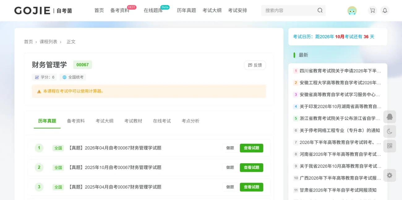Switch to the 在线考试 tab
402x200 pixels.
click(162, 121)
